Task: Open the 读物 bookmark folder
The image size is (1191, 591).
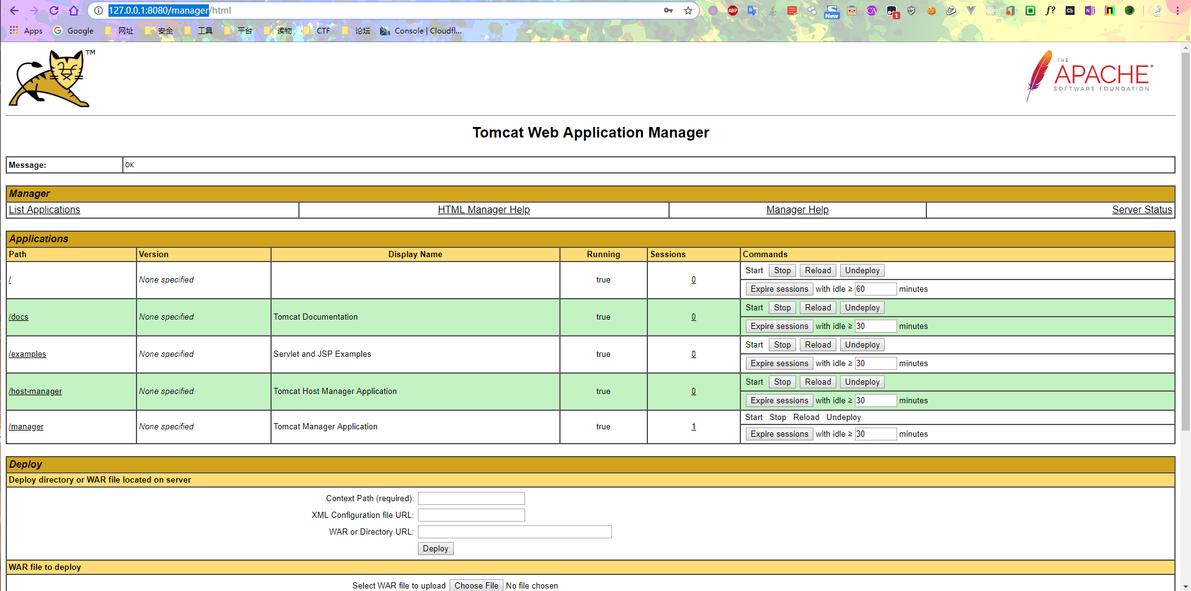Action: 278,30
